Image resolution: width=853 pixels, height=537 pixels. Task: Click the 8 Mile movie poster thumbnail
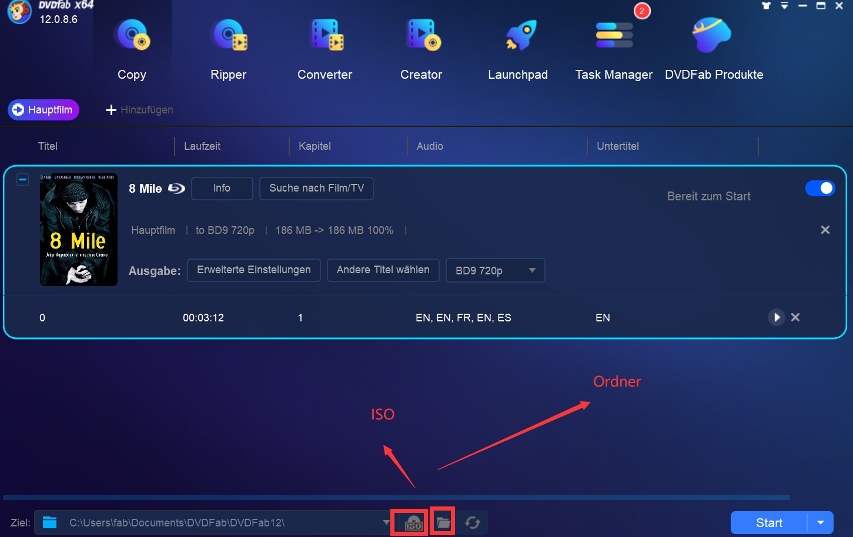coord(79,230)
